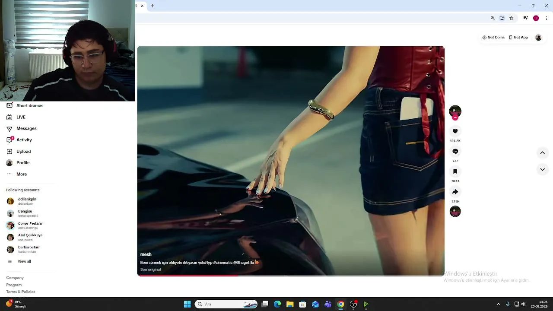Open the Windows Start menu

coord(187,304)
